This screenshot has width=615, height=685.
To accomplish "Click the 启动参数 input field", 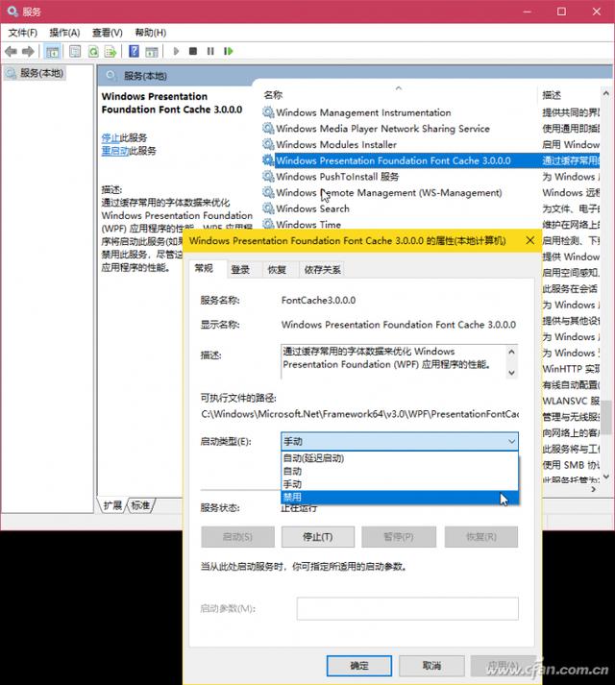I will click(x=407, y=608).
